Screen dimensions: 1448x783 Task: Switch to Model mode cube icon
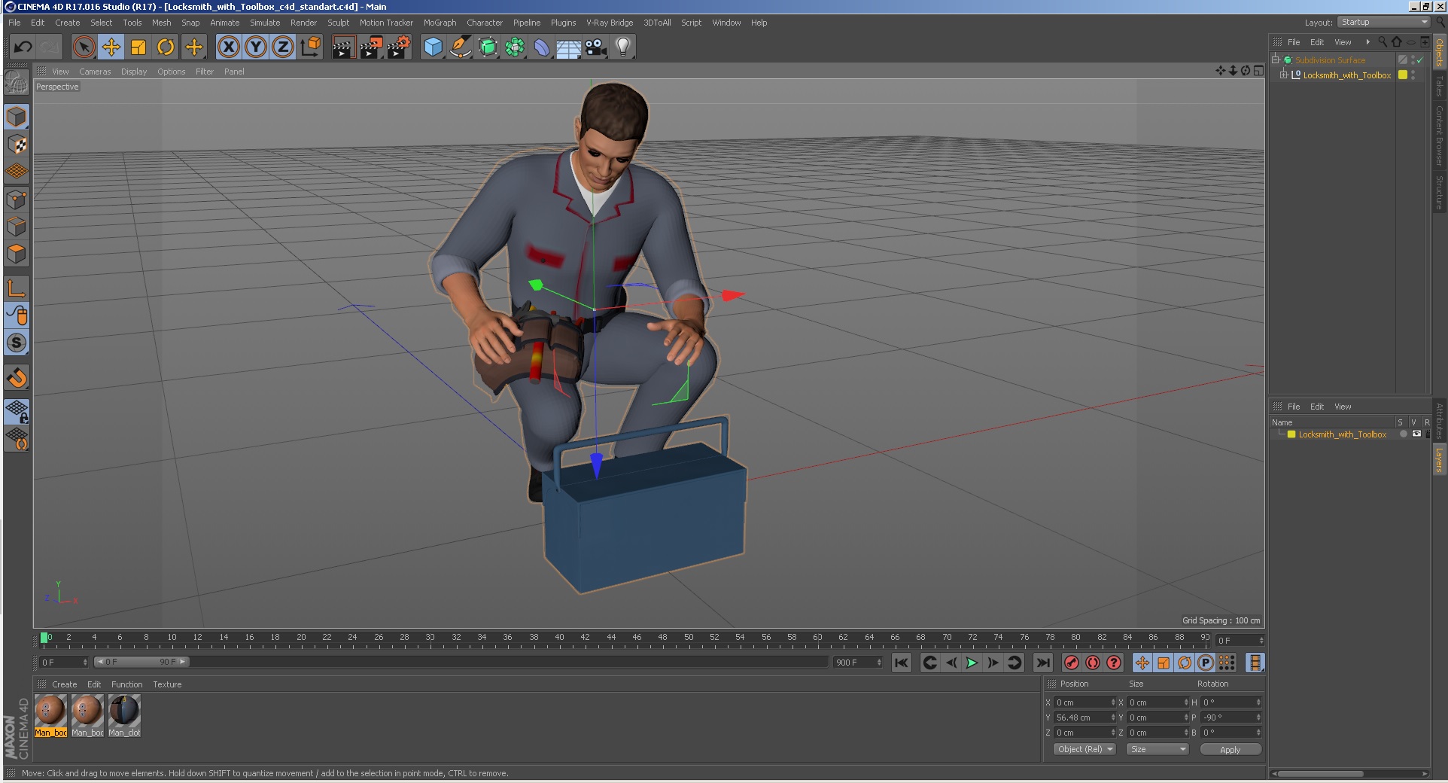17,117
